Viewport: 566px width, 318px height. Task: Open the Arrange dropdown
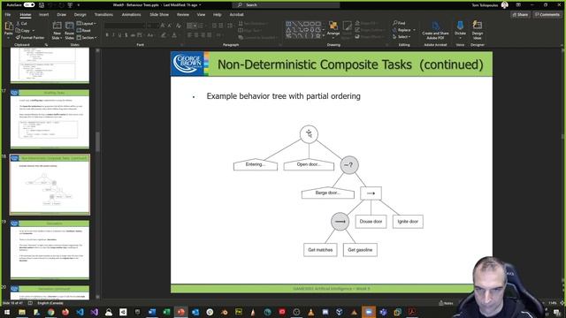pyautogui.click(x=333, y=28)
